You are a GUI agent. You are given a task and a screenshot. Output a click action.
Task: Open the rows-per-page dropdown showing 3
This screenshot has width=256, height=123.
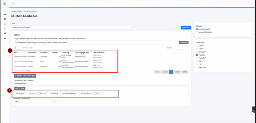click(17, 48)
